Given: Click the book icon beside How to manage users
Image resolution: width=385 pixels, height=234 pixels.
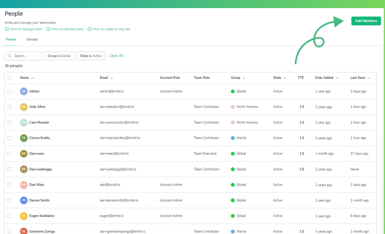Looking at the screenshot, I should coord(7,29).
